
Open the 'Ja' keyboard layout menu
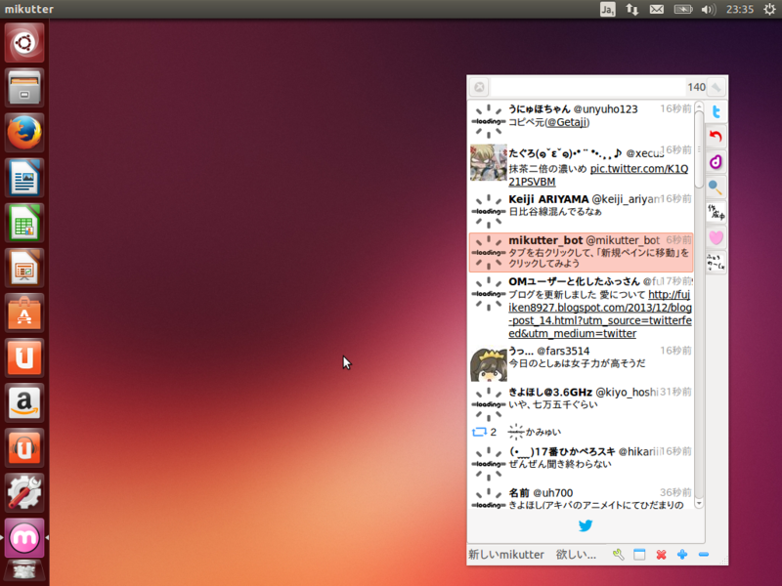pos(607,9)
